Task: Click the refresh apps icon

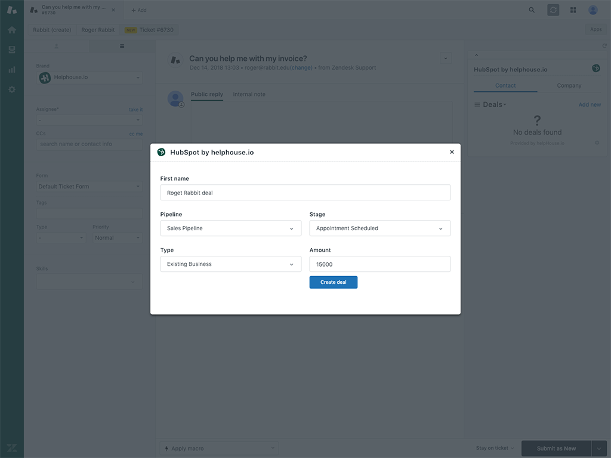Action: tap(604, 46)
